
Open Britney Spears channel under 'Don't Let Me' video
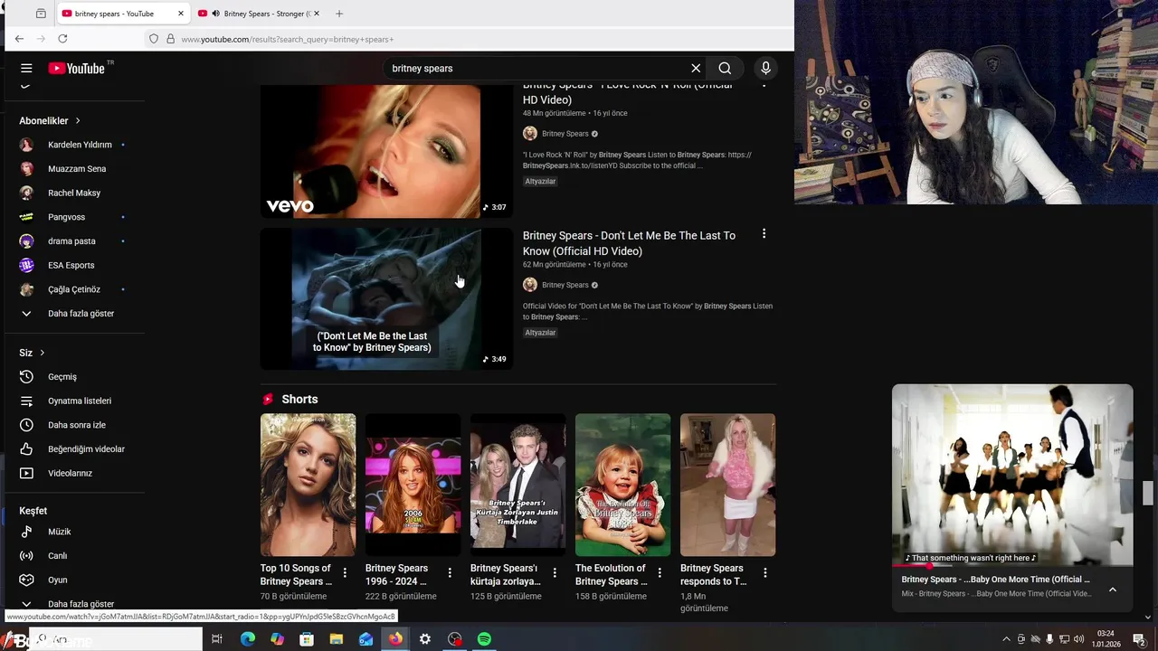[565, 285]
